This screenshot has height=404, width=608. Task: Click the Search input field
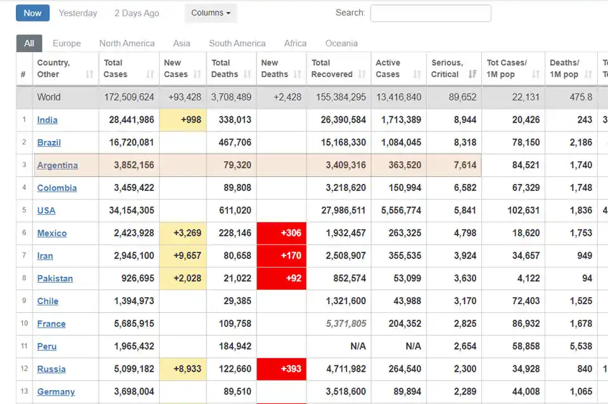(430, 13)
